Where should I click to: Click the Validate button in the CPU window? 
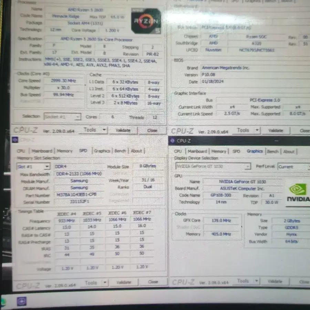coord(123,130)
